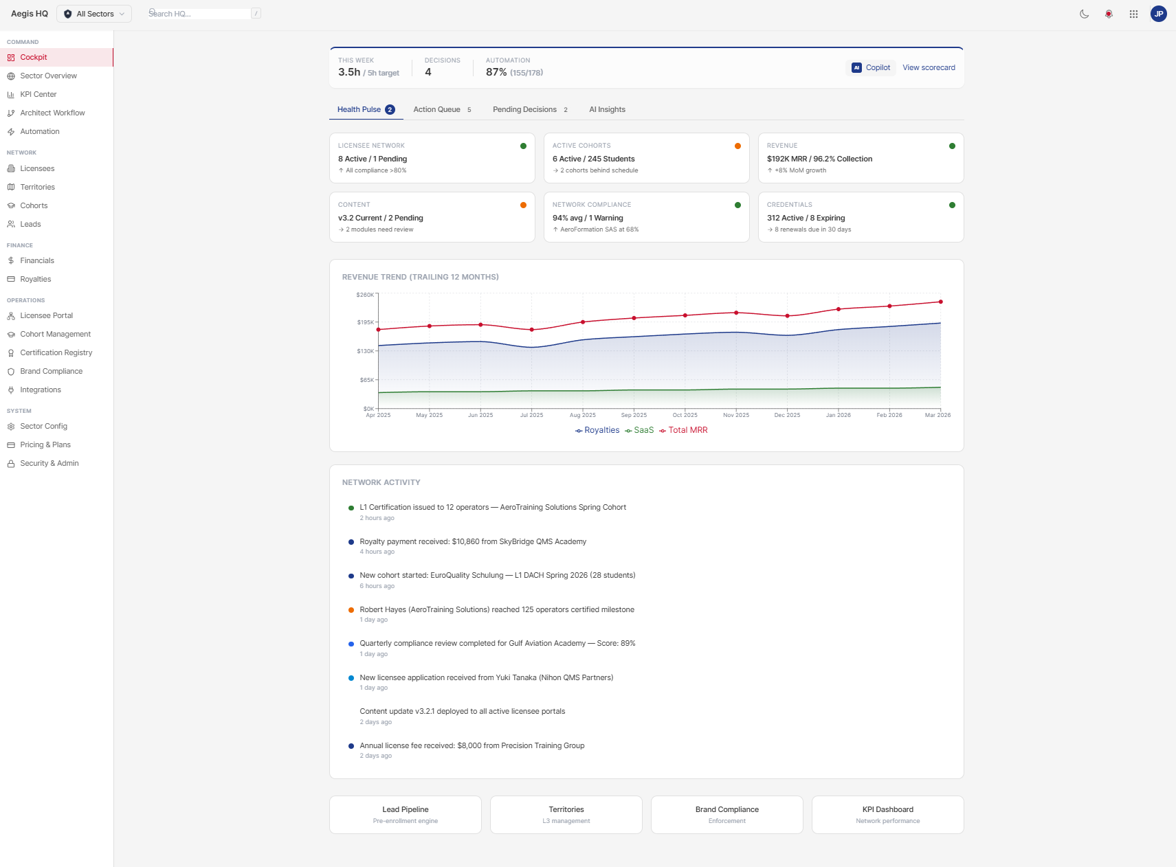Open the Territories L3 management card

(566, 815)
